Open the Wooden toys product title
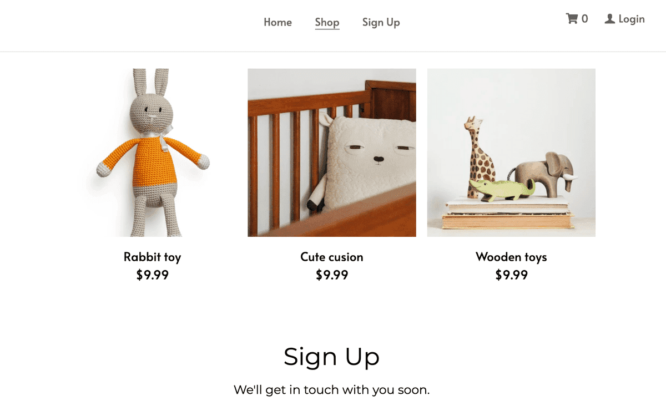This screenshot has height=411, width=666. [511, 257]
